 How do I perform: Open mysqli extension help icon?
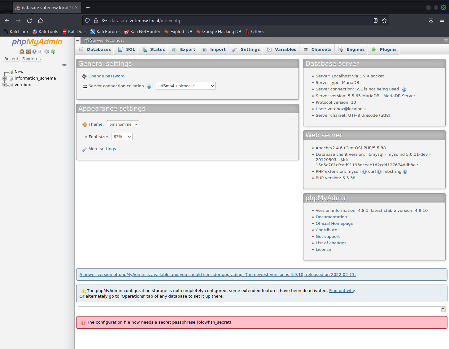point(364,172)
